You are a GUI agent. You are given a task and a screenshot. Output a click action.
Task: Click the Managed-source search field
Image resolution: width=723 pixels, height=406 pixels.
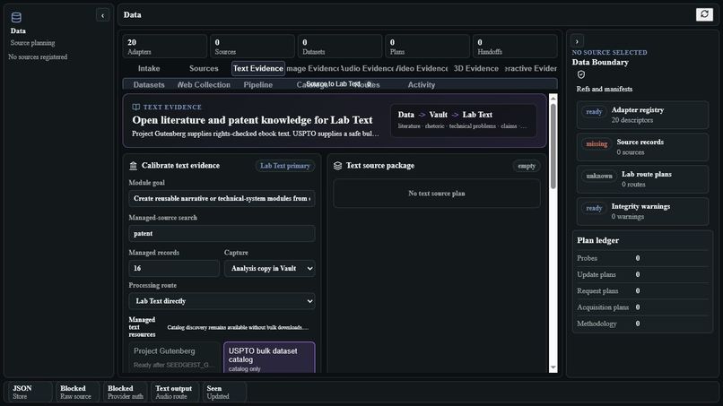[222, 234]
